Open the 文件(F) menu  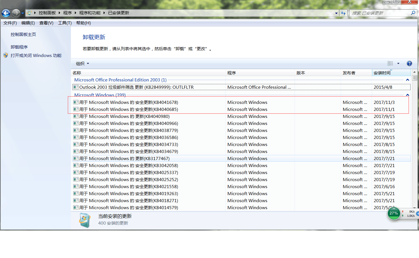coord(10,23)
